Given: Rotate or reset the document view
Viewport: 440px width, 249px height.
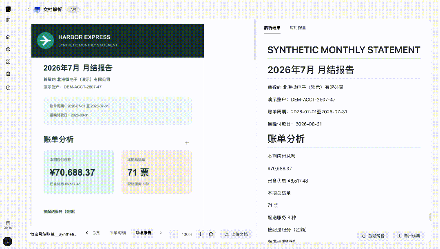Looking at the screenshot, I should tap(211, 234).
